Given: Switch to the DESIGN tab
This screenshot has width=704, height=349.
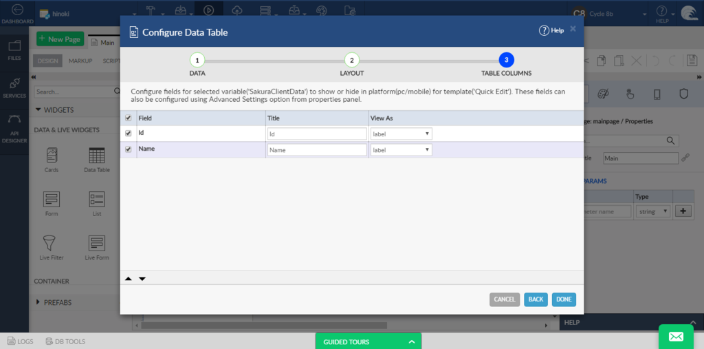Looking at the screenshot, I should tap(48, 61).
